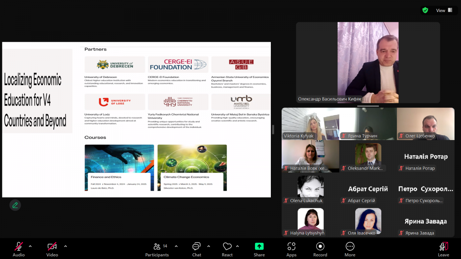Open the Participants panel

pyautogui.click(x=157, y=249)
